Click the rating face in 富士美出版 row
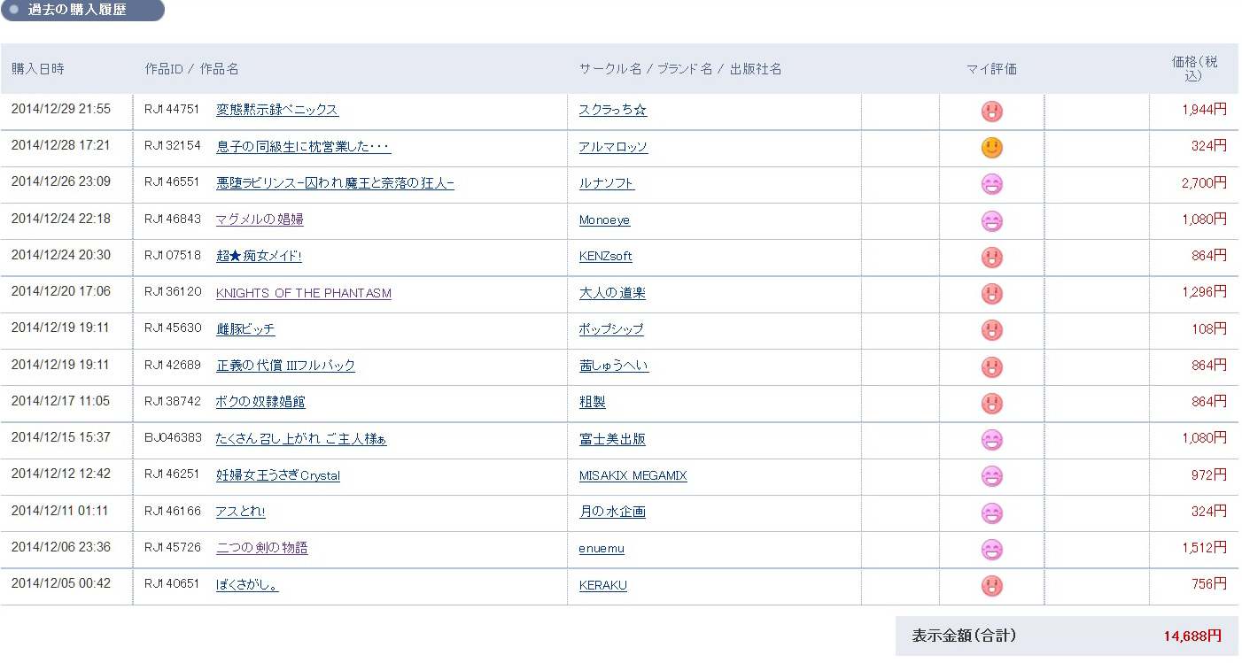Image resolution: width=1242 pixels, height=663 pixels. tap(992, 440)
